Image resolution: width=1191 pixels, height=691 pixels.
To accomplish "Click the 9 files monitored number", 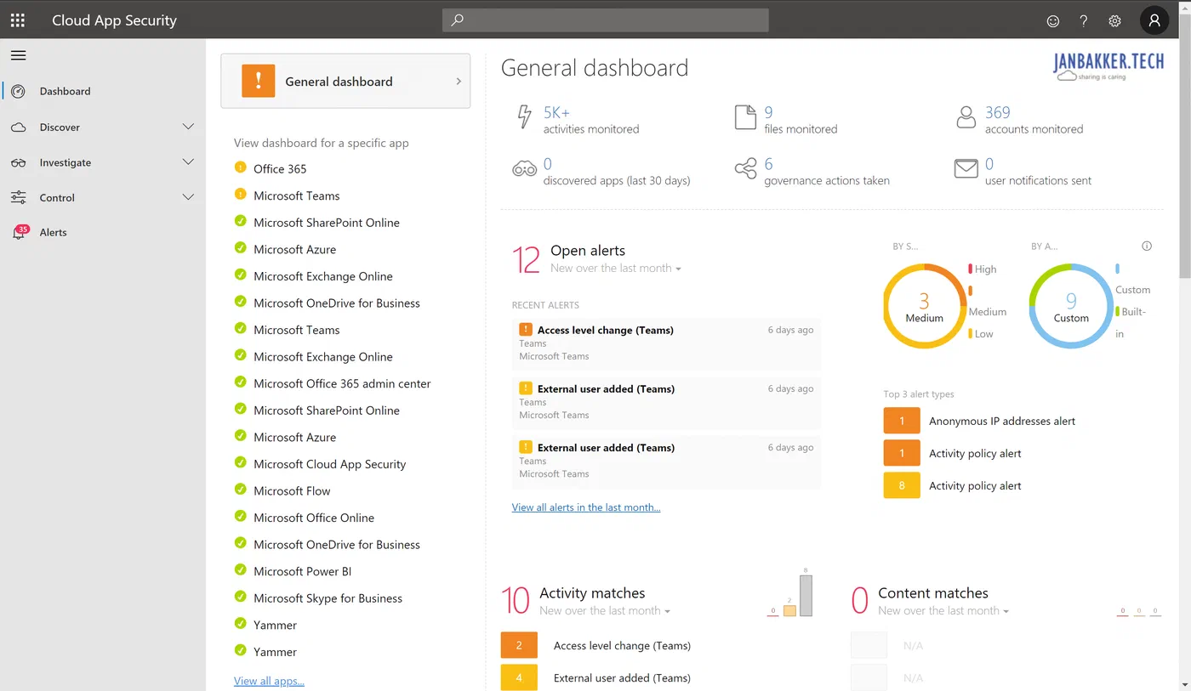I will click(768, 112).
